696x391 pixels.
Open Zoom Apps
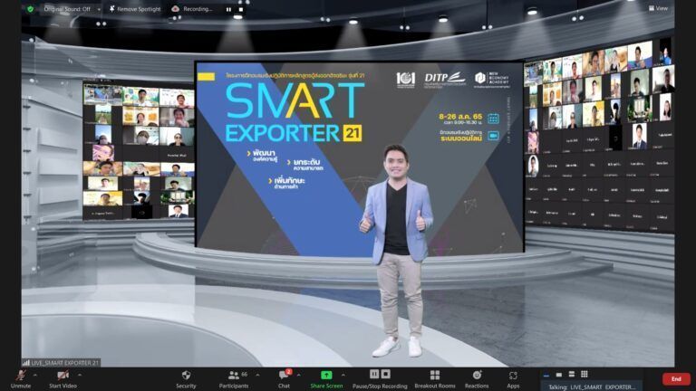[513, 379]
